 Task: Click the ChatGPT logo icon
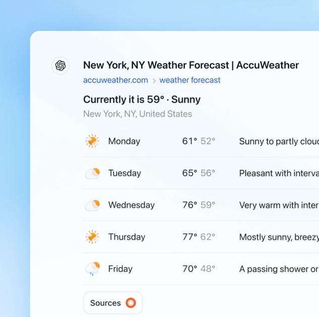60,66
